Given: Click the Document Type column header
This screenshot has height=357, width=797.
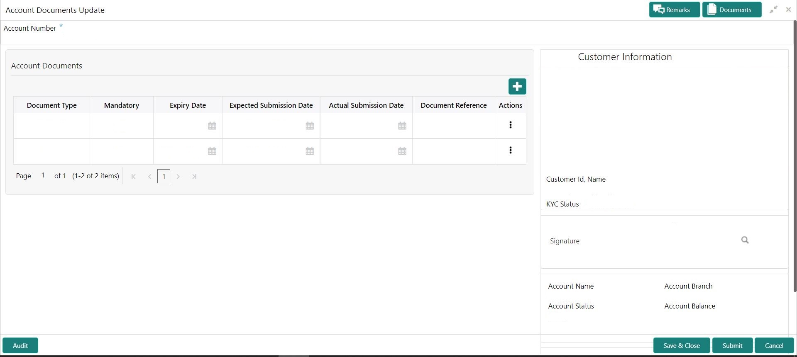Looking at the screenshot, I should click(x=52, y=105).
